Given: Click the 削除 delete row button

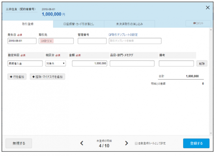Looking at the screenshot, I should pos(202,63).
